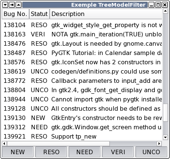
Task: Click the vertical scrollbar thumb
Action: pyautogui.click(x=166, y=113)
